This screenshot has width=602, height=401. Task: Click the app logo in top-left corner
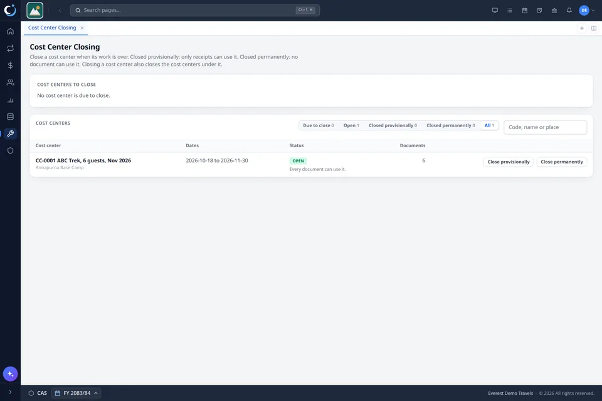pyautogui.click(x=11, y=11)
